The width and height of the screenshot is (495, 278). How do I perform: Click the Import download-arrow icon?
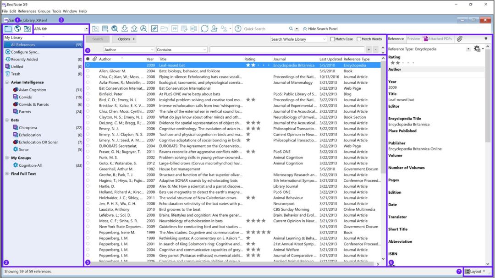point(125,29)
